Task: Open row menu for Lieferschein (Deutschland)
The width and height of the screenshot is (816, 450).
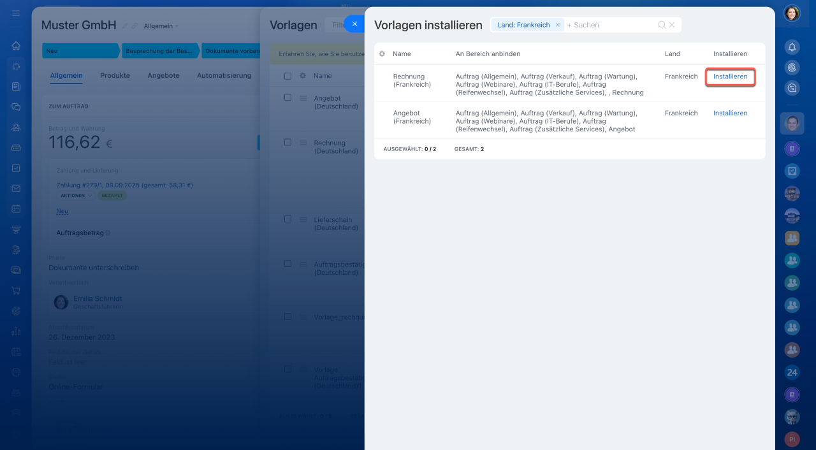Action: tap(303, 219)
